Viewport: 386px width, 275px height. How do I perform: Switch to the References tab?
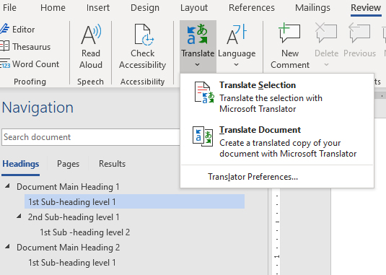(x=252, y=8)
